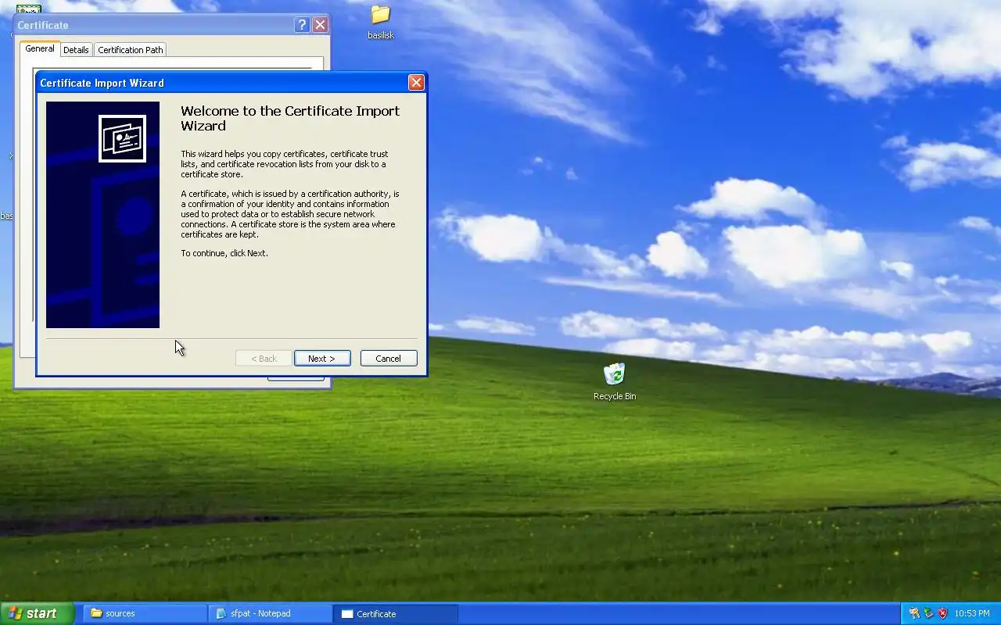Image resolution: width=1001 pixels, height=625 pixels.
Task: Click the Safely Remove Hardware tray icon
Action: (928, 613)
